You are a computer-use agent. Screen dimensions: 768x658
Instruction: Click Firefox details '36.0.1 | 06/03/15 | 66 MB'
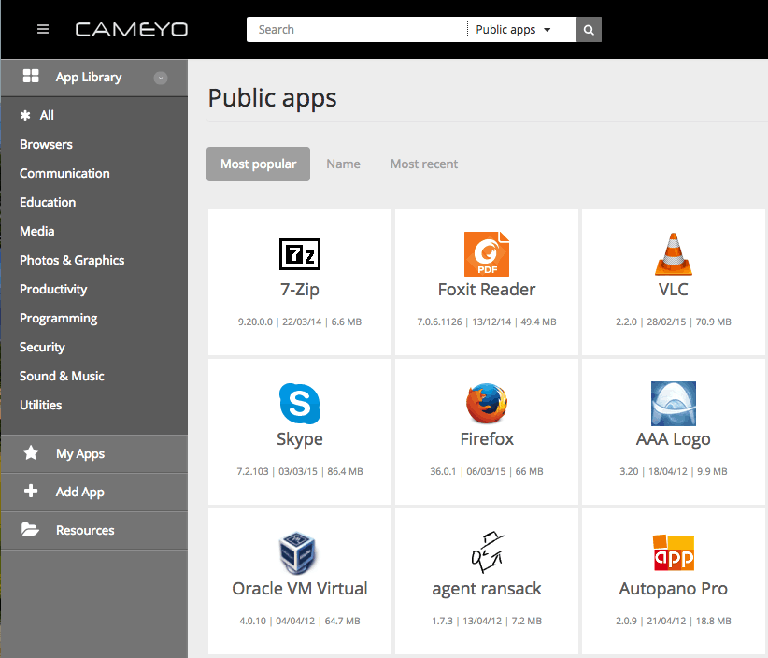coord(487,471)
